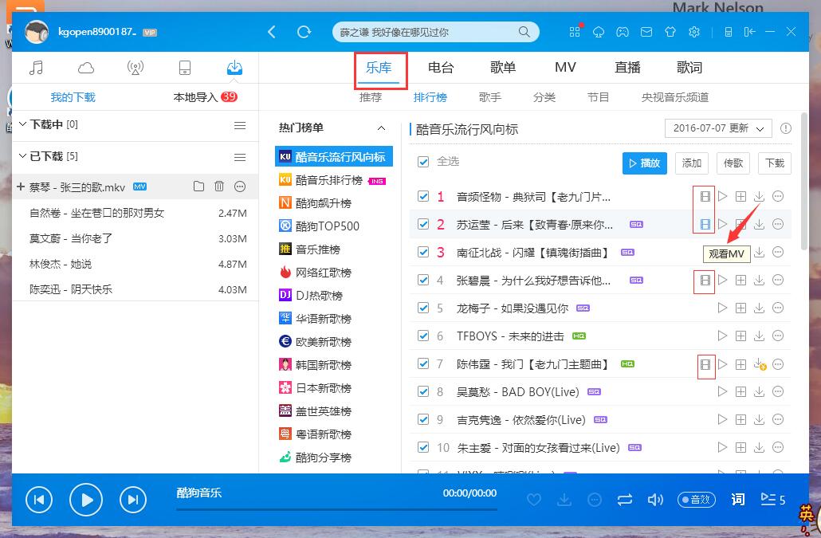This screenshot has height=538, width=821.
Task: Click the 添加 button
Action: (692, 163)
